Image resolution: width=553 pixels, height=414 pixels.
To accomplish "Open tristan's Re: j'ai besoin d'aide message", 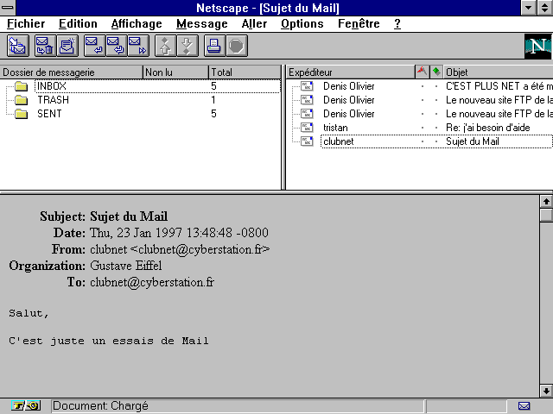I will coord(420,128).
